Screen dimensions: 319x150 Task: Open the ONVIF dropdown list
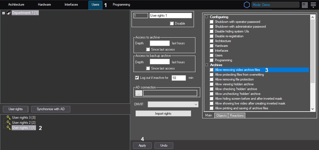(x=173, y=105)
